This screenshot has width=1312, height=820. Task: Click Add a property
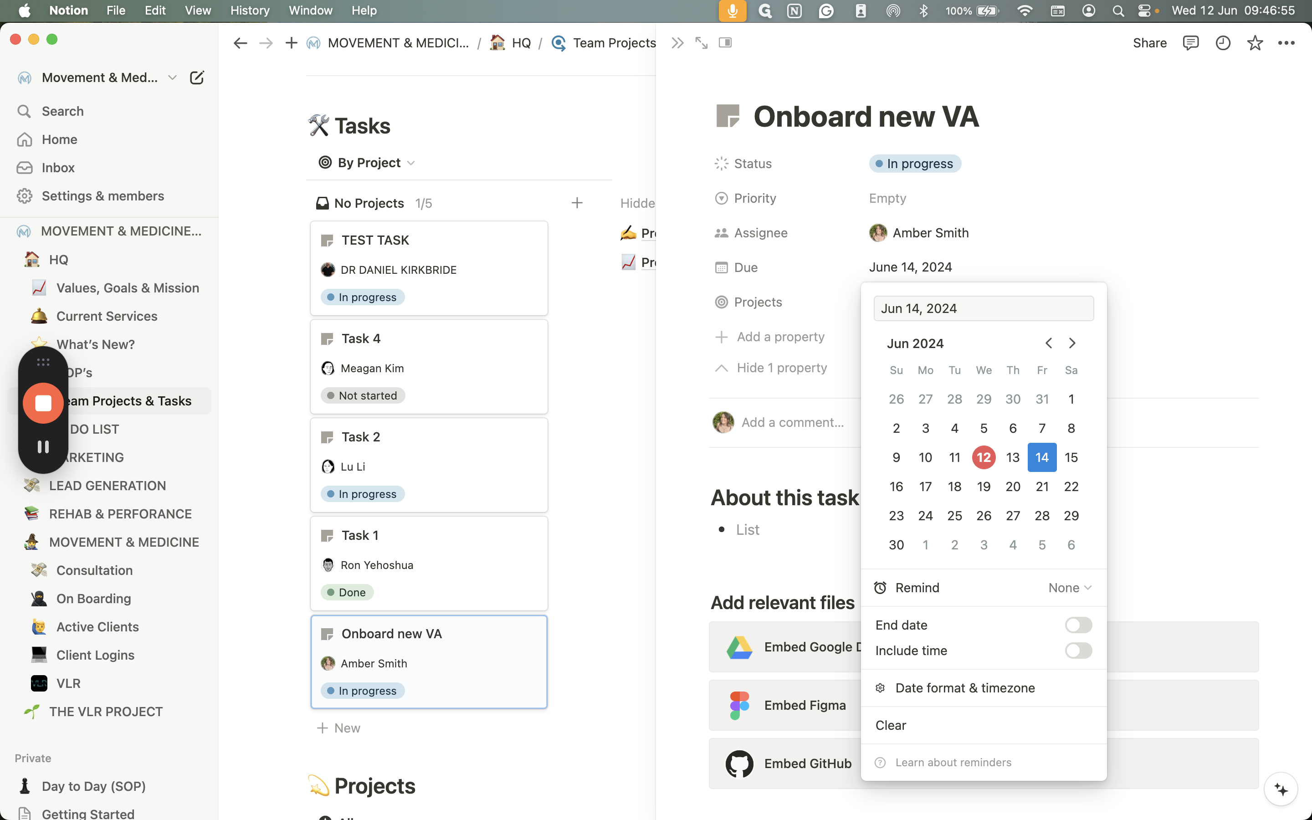(770, 337)
